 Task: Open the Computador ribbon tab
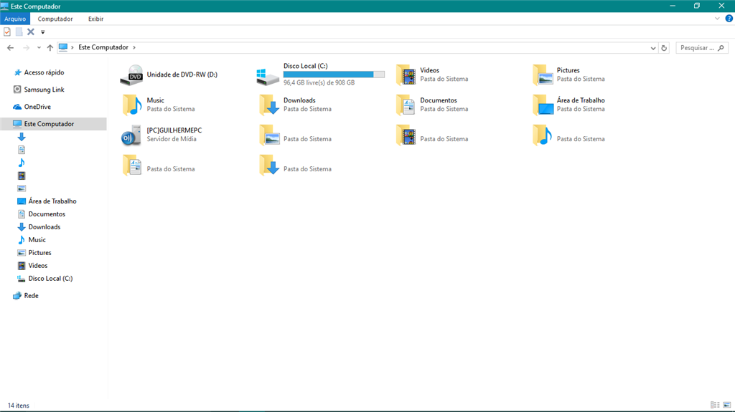[55, 19]
